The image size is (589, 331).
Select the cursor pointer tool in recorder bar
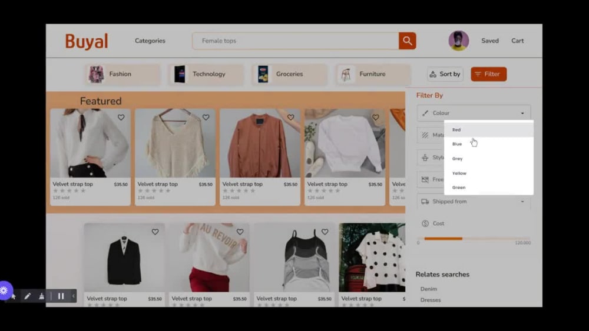click(x=14, y=296)
